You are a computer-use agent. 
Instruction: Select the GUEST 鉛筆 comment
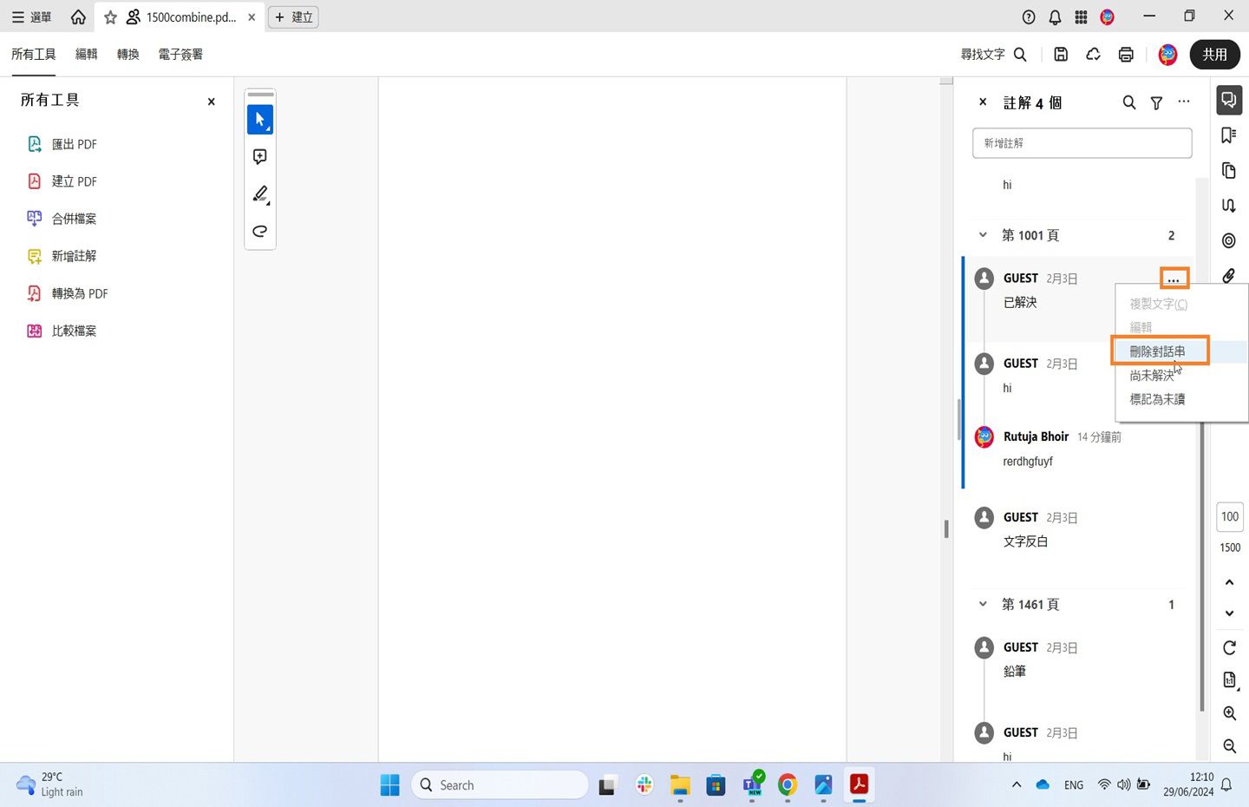[1077, 659]
